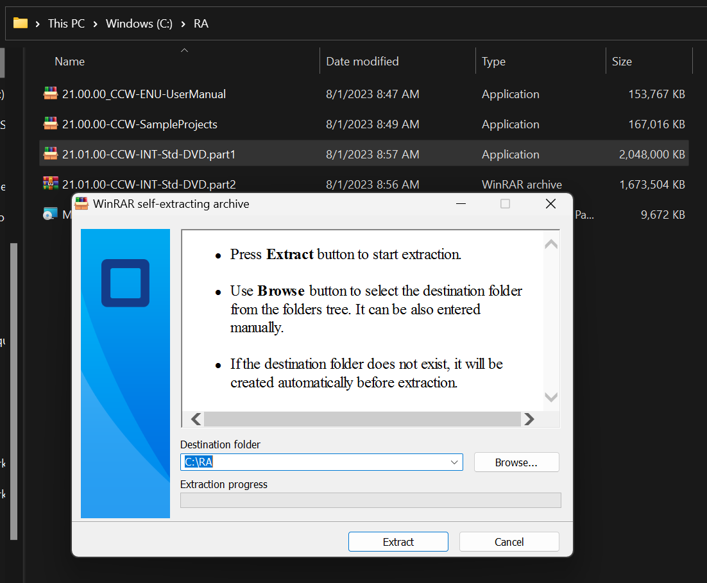Image resolution: width=707 pixels, height=583 pixels.
Task: Click the left arrow of horizontal scrollbar
Action: click(196, 419)
